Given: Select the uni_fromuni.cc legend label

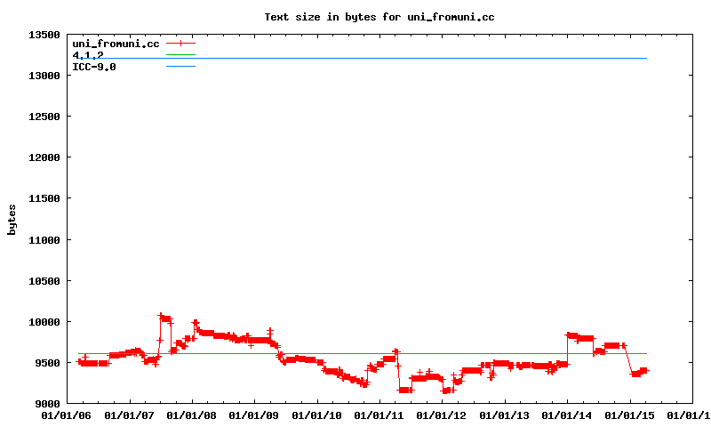Looking at the screenshot, I should [x=116, y=43].
